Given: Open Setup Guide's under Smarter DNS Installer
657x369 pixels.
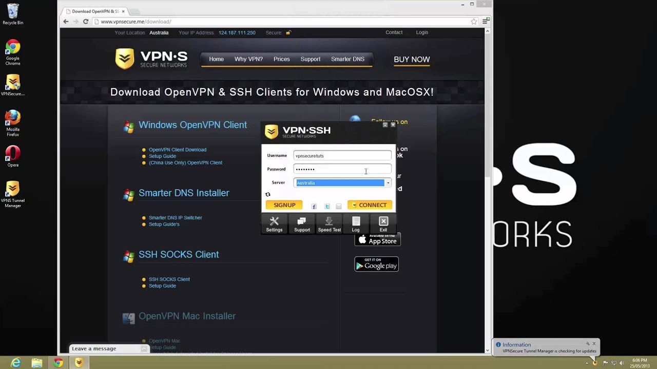Looking at the screenshot, I should (x=164, y=224).
